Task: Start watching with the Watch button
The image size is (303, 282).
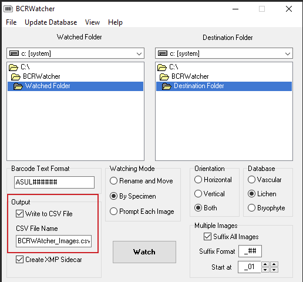Action: click(144, 252)
